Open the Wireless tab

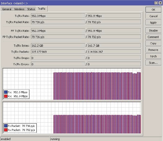click(19, 9)
